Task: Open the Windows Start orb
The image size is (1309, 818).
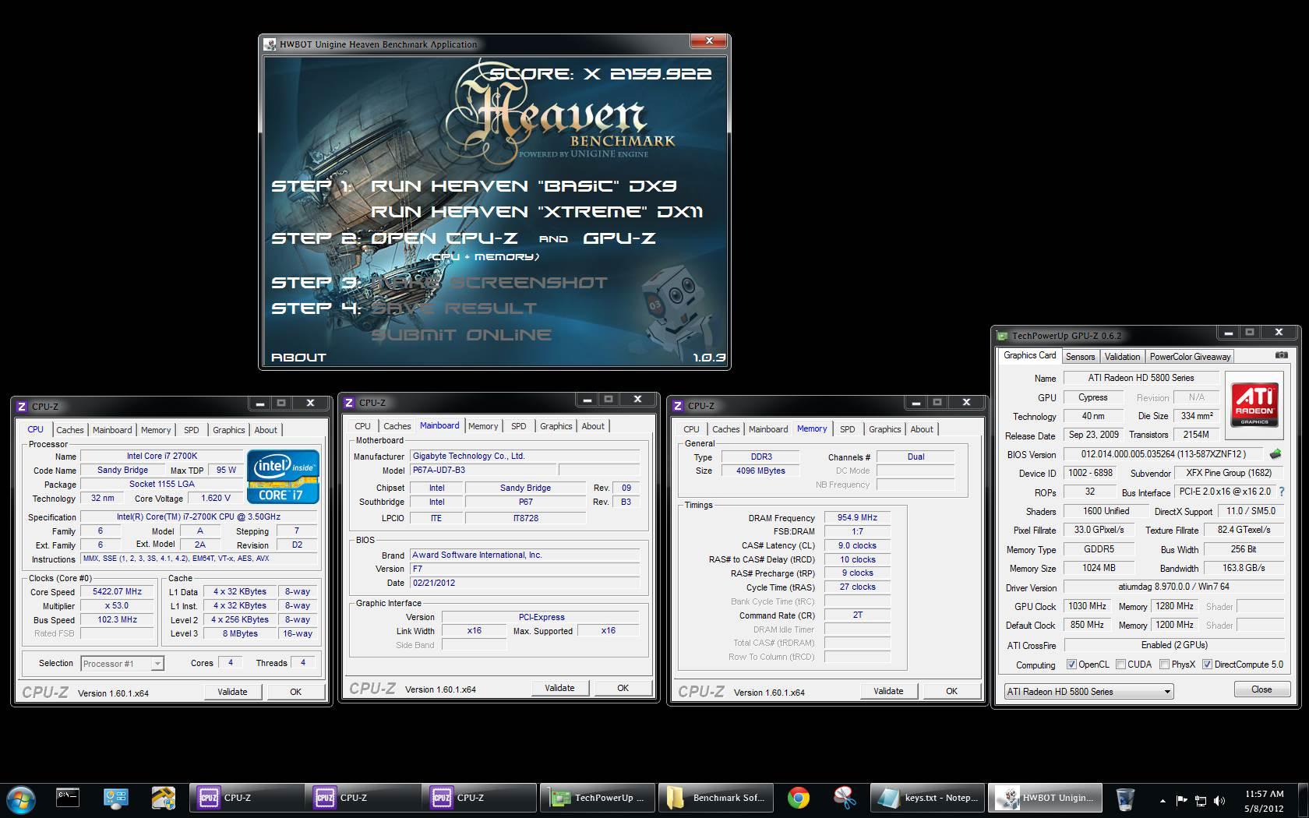Action: (21, 799)
